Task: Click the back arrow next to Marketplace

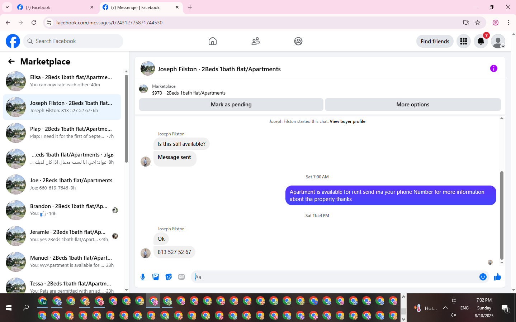Action: click(11, 61)
